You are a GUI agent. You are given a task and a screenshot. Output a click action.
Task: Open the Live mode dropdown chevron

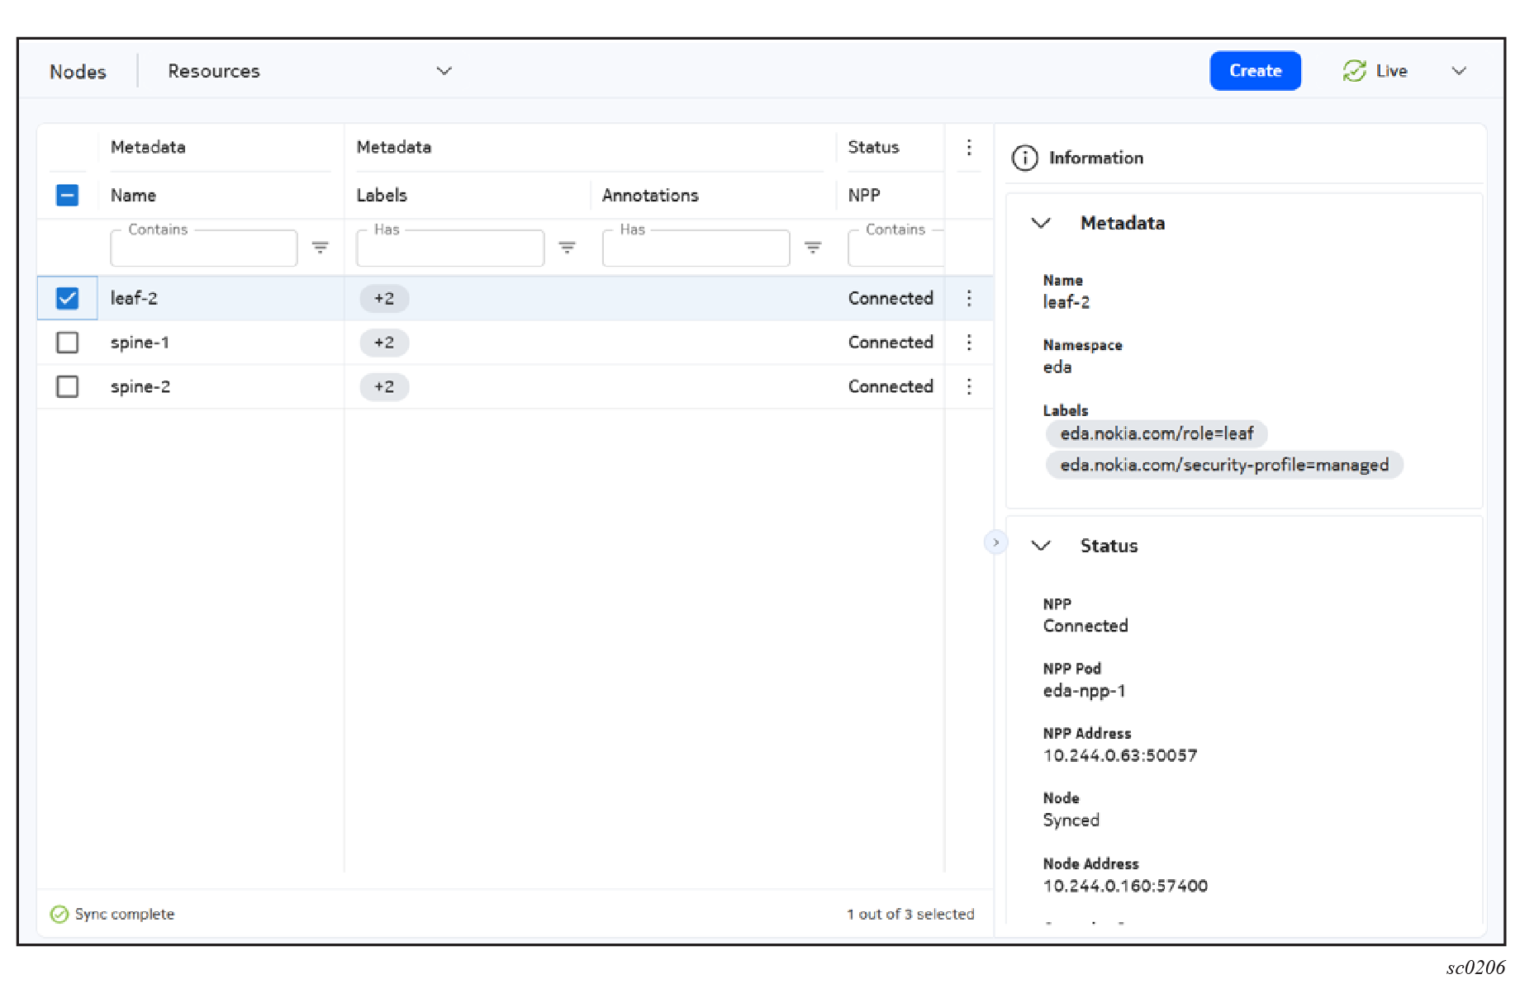coord(1459,71)
